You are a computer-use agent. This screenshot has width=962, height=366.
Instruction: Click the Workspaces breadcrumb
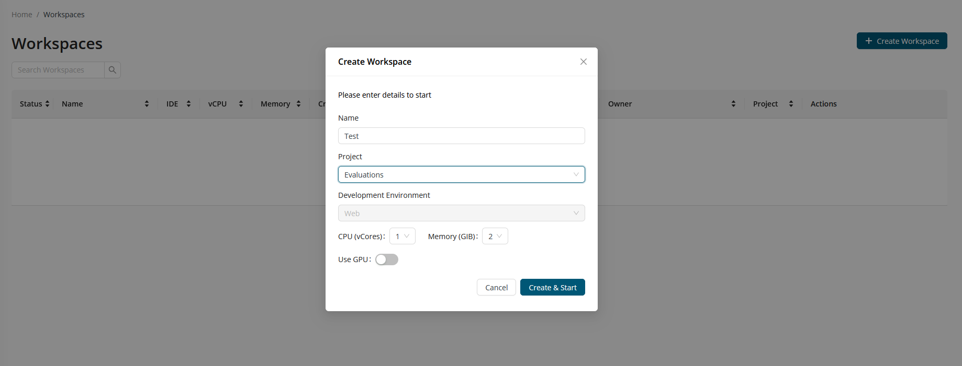[x=64, y=15]
